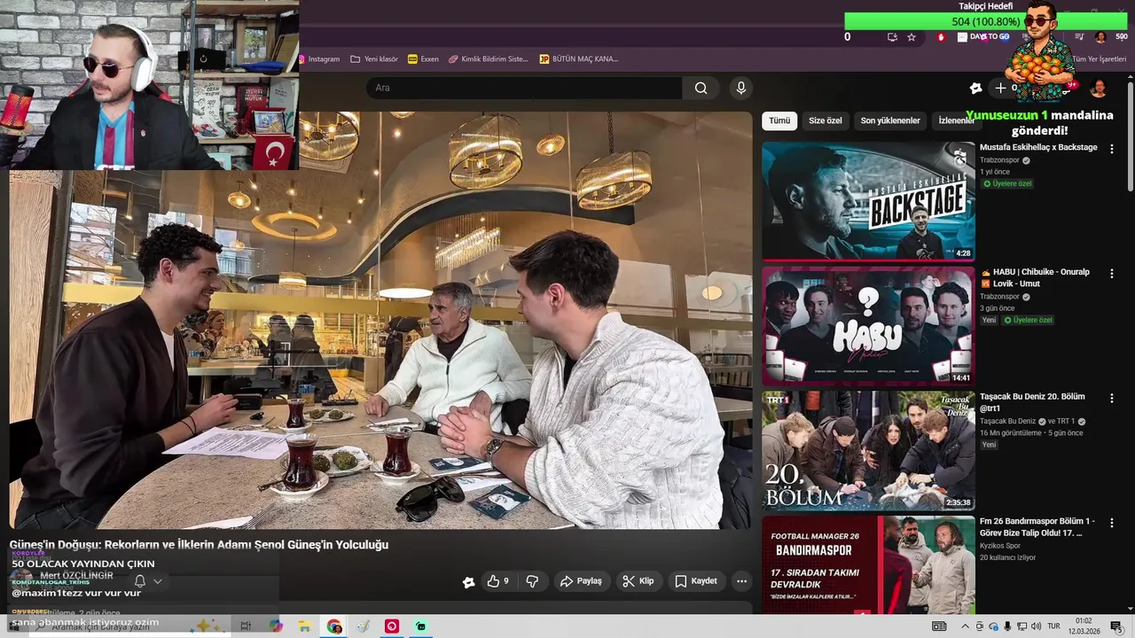Select the İzlenenler filter chip

point(956,121)
